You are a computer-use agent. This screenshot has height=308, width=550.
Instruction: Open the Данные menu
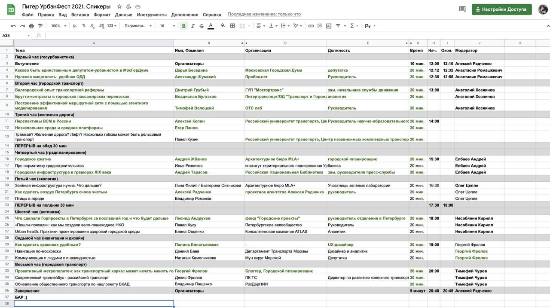pos(124,15)
